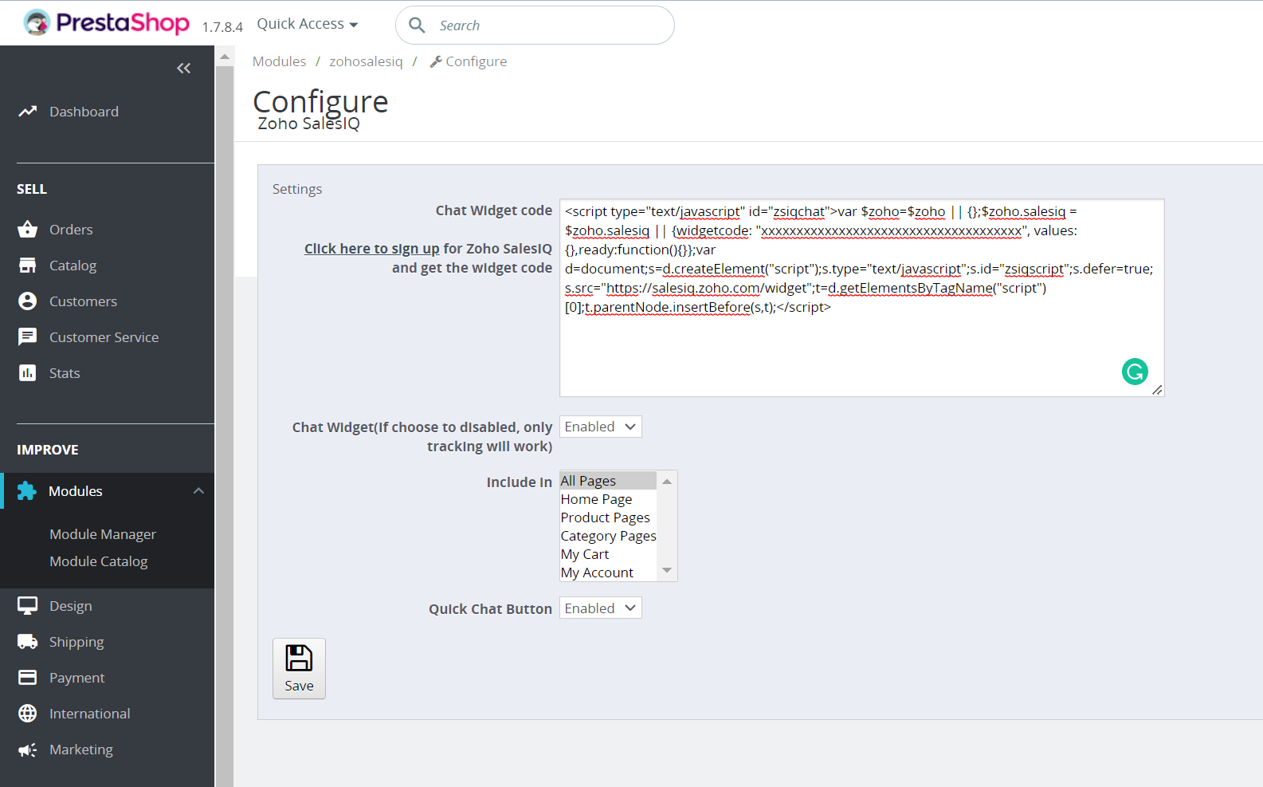Viewport: 1263px width, 787px height.
Task: Click the Catalog store icon
Action: 28,266
